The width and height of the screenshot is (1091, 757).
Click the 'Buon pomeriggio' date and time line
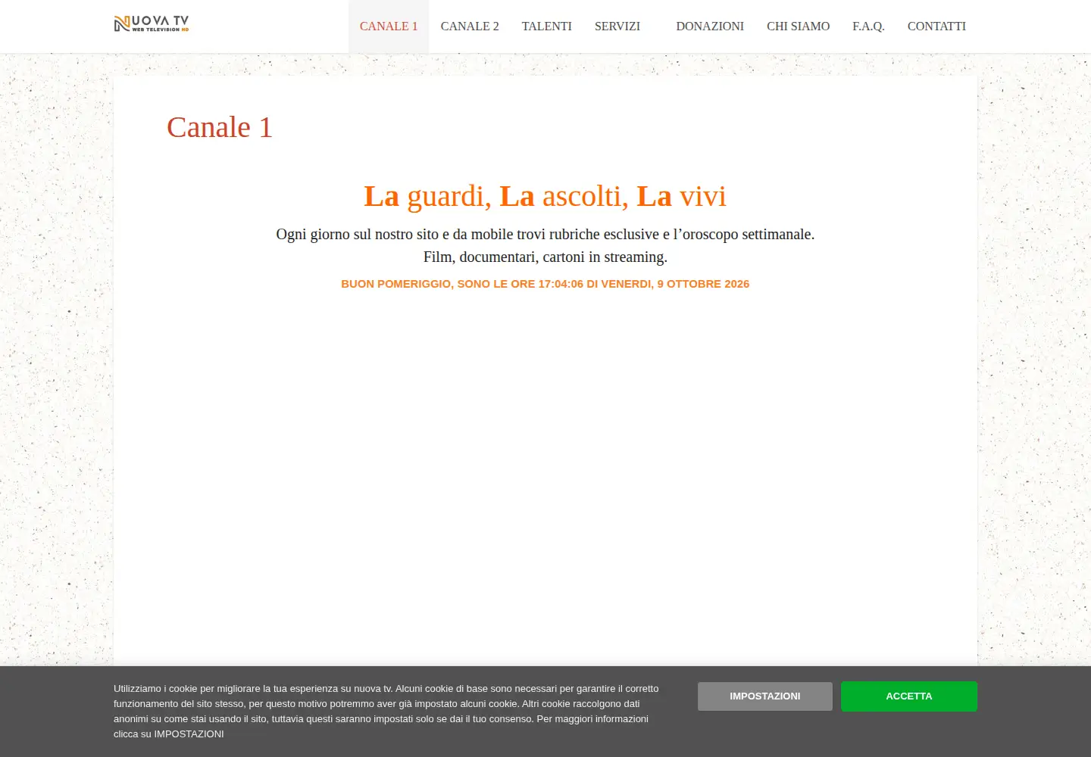click(545, 284)
